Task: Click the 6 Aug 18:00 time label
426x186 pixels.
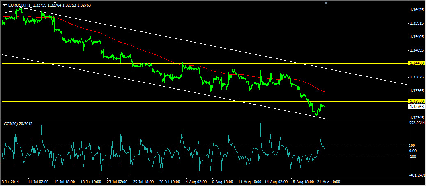Action: tap(222, 182)
